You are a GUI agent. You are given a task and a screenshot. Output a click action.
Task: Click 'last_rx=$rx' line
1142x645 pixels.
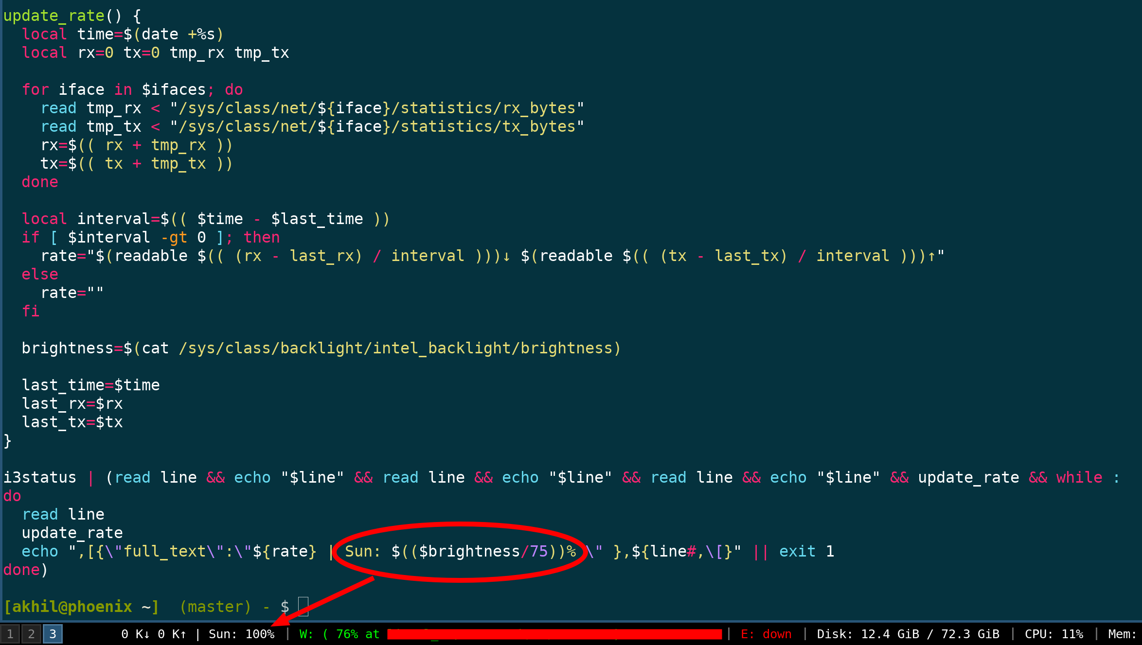point(72,403)
